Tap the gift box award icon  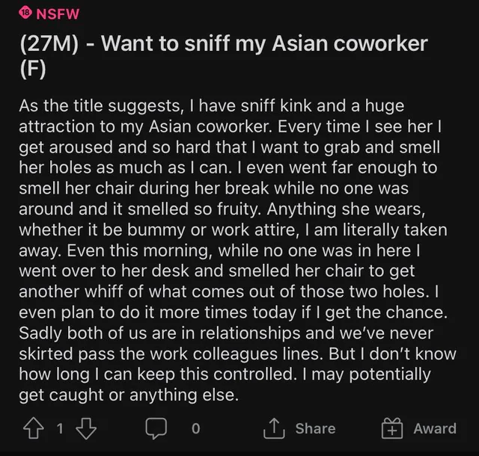[392, 428]
